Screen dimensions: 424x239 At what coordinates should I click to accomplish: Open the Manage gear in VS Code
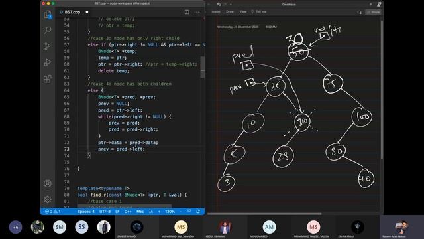(x=48, y=199)
